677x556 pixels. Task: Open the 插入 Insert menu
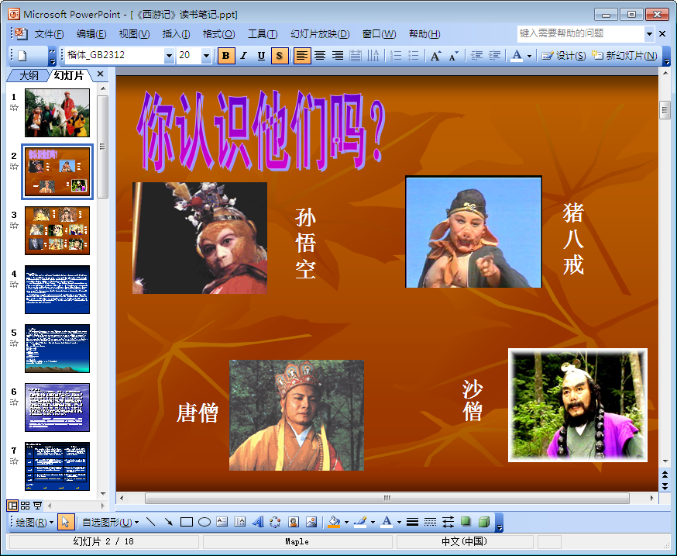[x=176, y=33]
